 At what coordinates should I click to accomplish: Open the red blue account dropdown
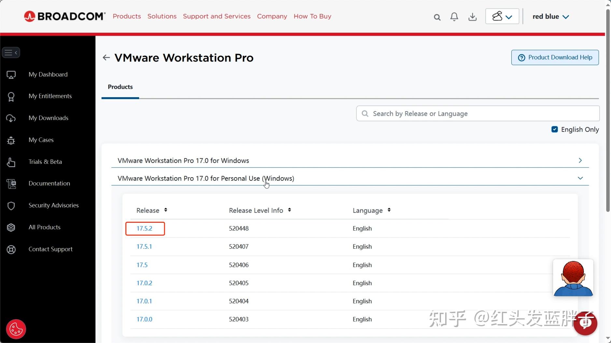point(550,17)
